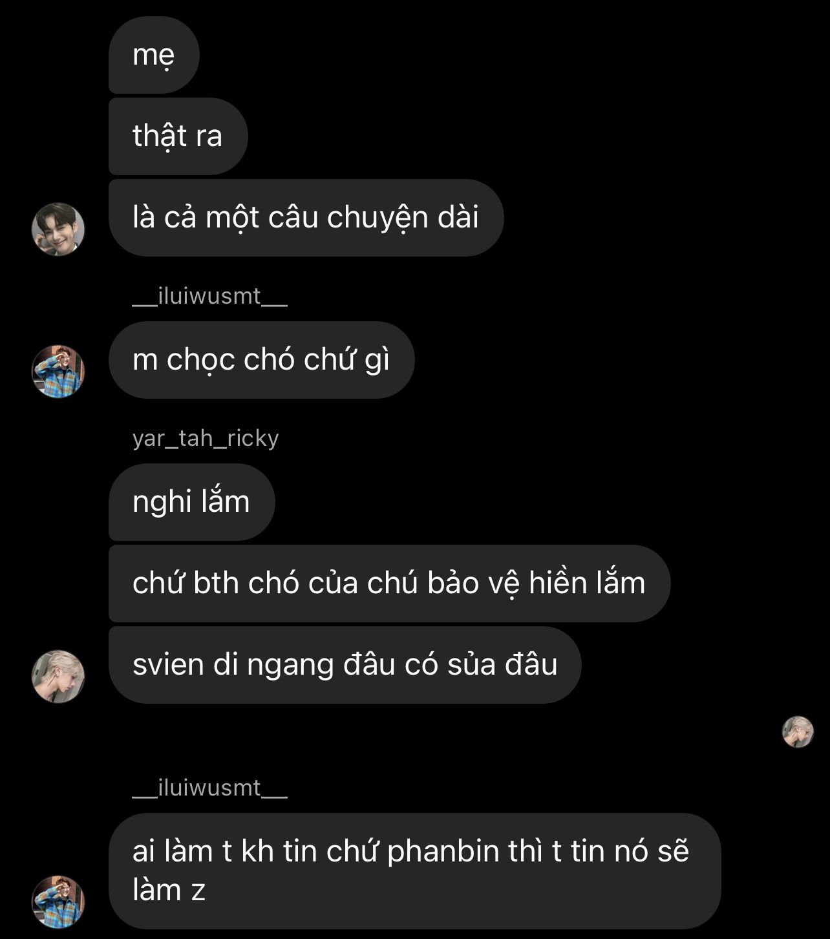The width and height of the screenshot is (830, 939).
Task: Click the 'làm z' line of the last bubble
Action: coord(169,891)
